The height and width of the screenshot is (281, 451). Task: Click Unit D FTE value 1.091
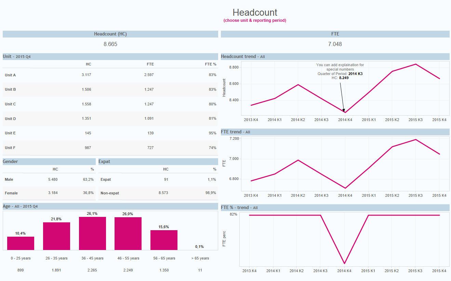pos(149,119)
